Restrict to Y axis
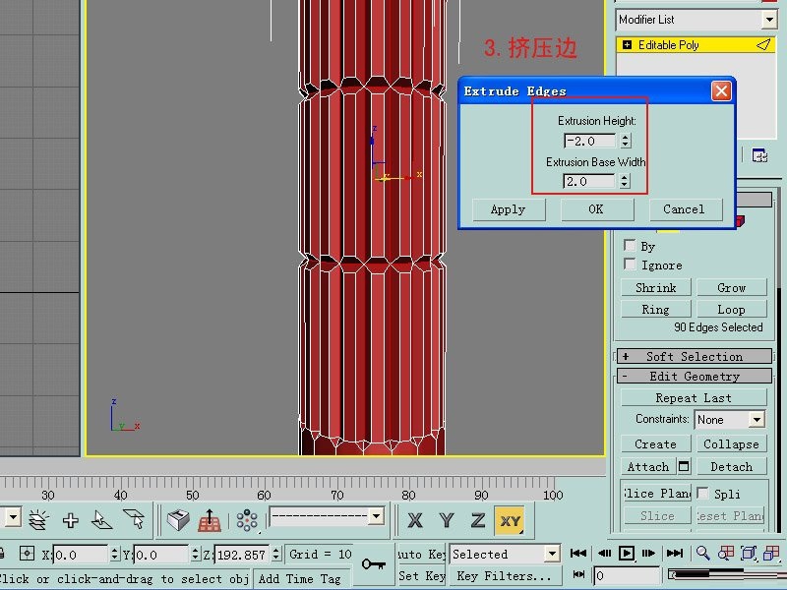The height and width of the screenshot is (590, 787). [447, 521]
